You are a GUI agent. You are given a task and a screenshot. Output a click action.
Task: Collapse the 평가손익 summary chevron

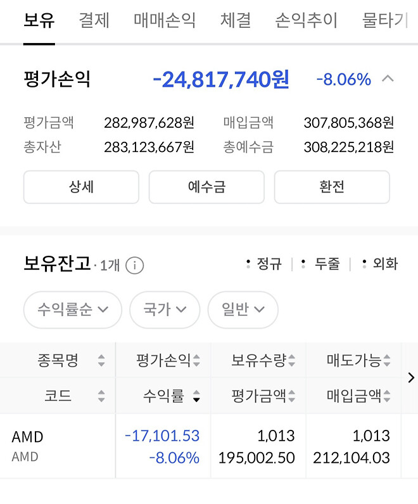click(x=388, y=79)
